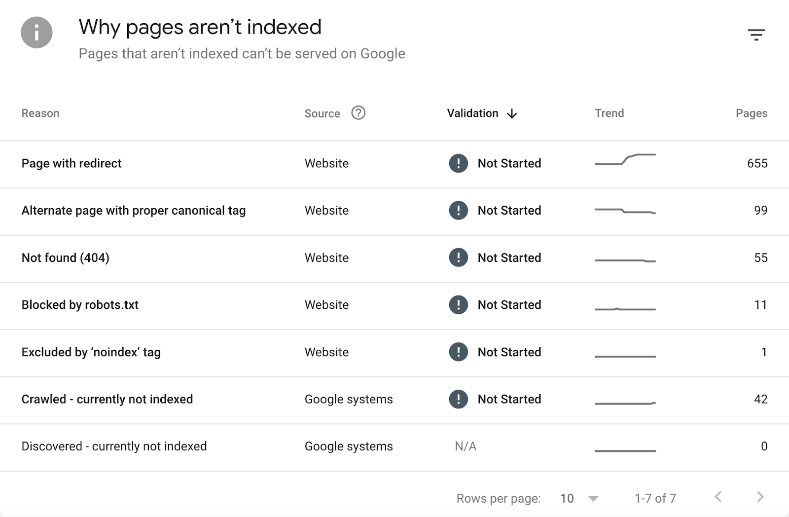Click trend sparkline for Page with redirect

click(x=625, y=160)
